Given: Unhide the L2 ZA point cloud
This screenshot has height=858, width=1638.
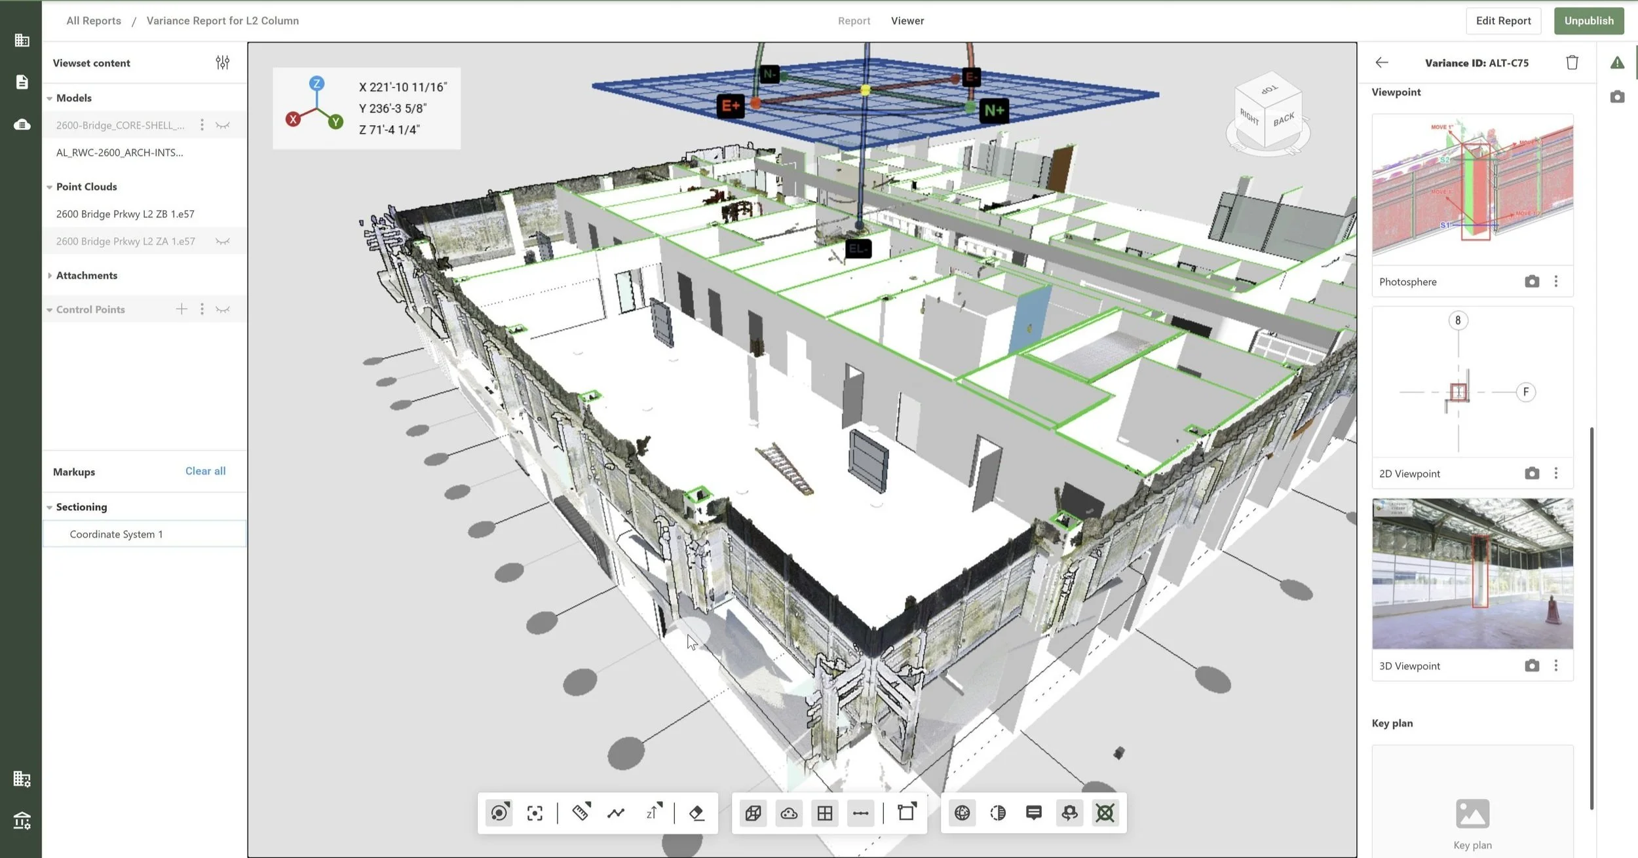Looking at the screenshot, I should click(223, 242).
